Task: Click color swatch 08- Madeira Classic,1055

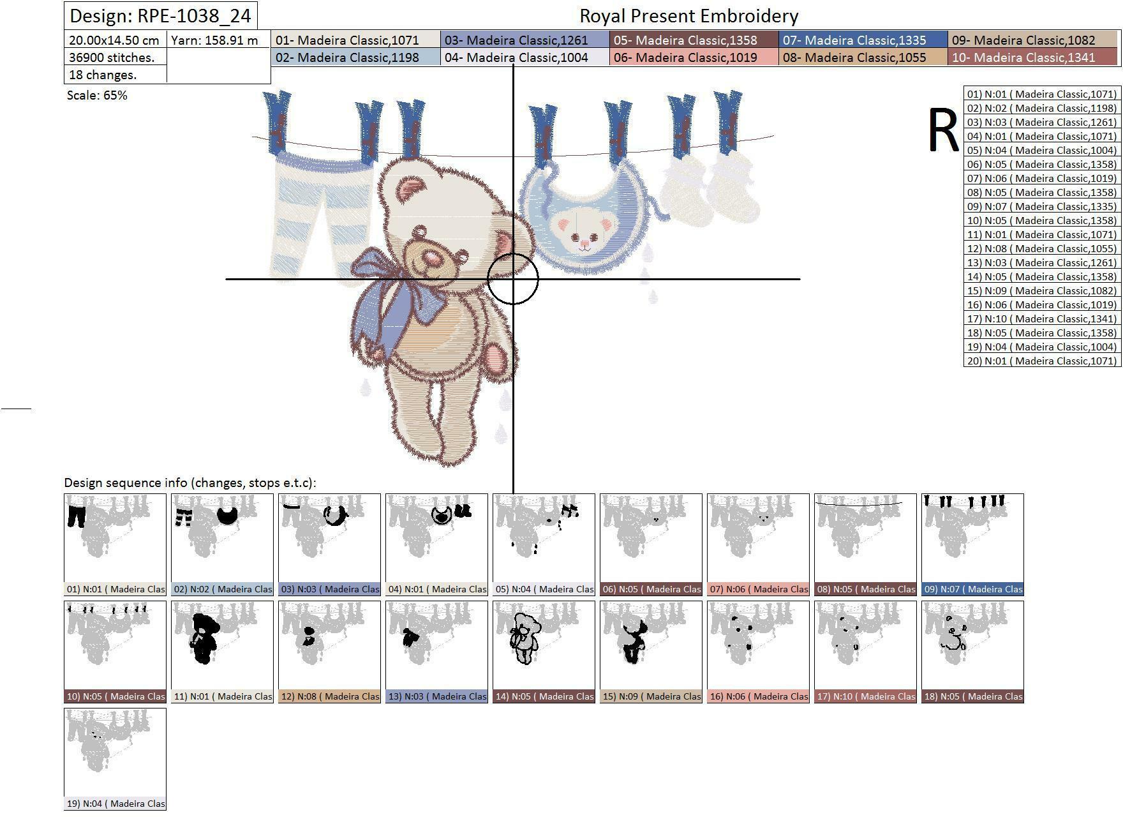Action: (x=863, y=57)
